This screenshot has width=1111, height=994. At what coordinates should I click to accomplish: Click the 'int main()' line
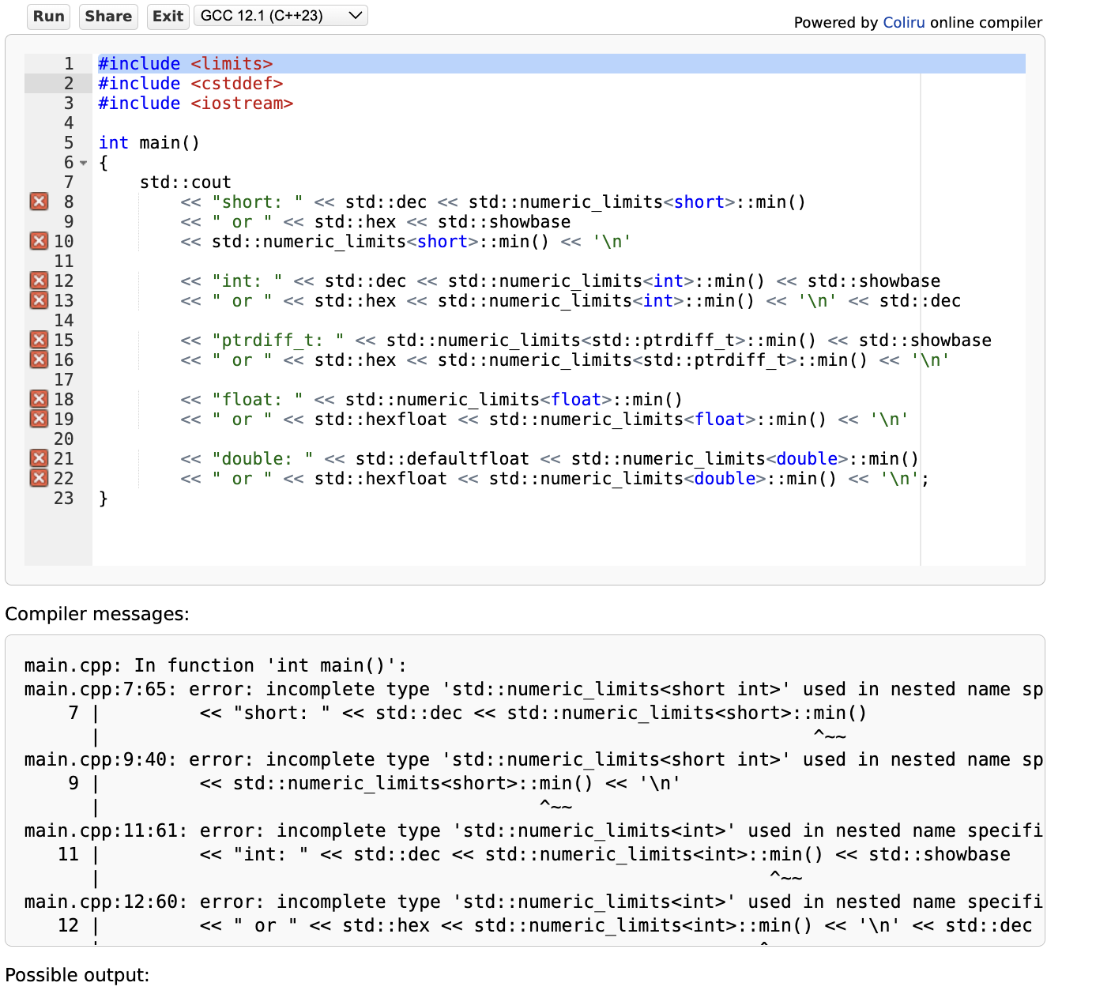tap(149, 142)
